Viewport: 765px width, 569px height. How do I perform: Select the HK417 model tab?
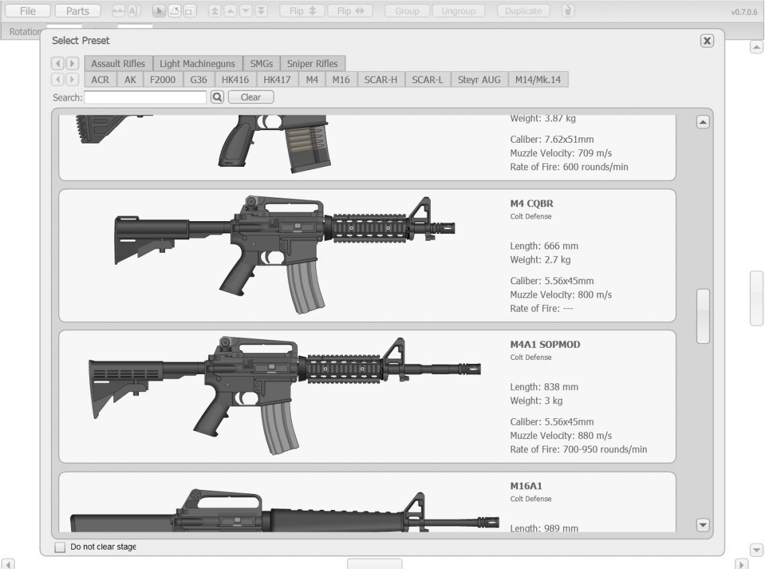277,79
